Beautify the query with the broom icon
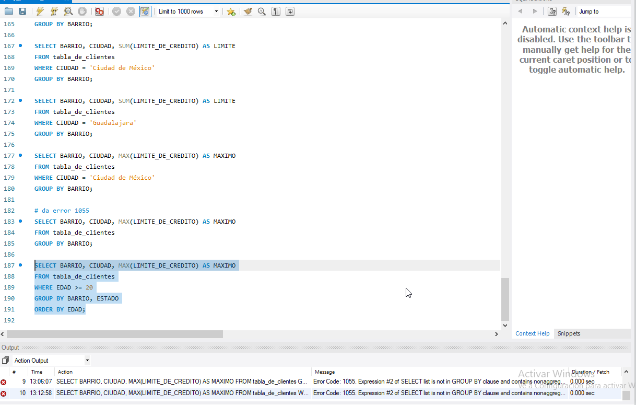This screenshot has height=405, width=636. click(248, 11)
